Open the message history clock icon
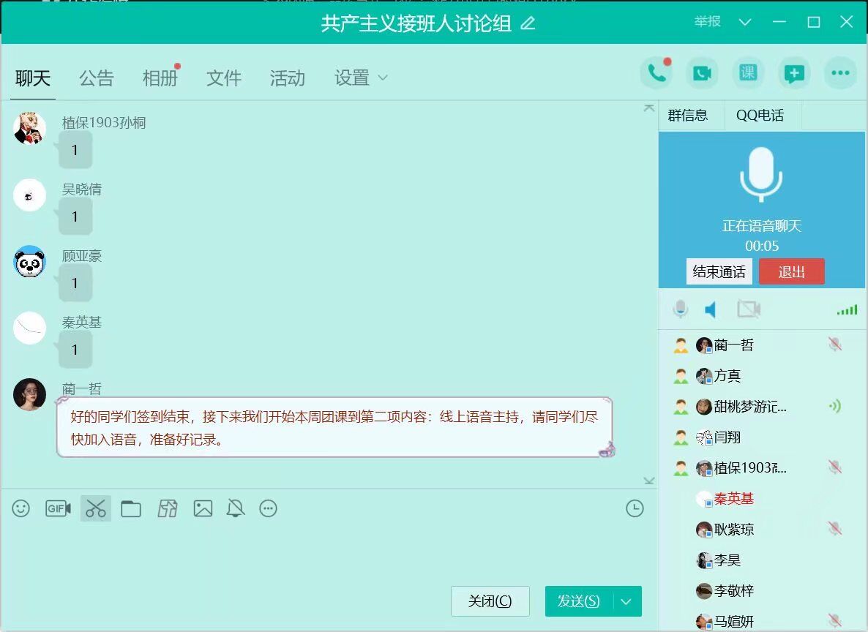The height and width of the screenshot is (632, 868). click(x=635, y=508)
